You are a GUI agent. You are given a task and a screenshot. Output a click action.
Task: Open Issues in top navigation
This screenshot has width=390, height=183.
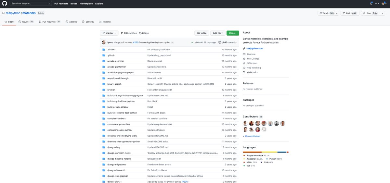click(x=74, y=4)
